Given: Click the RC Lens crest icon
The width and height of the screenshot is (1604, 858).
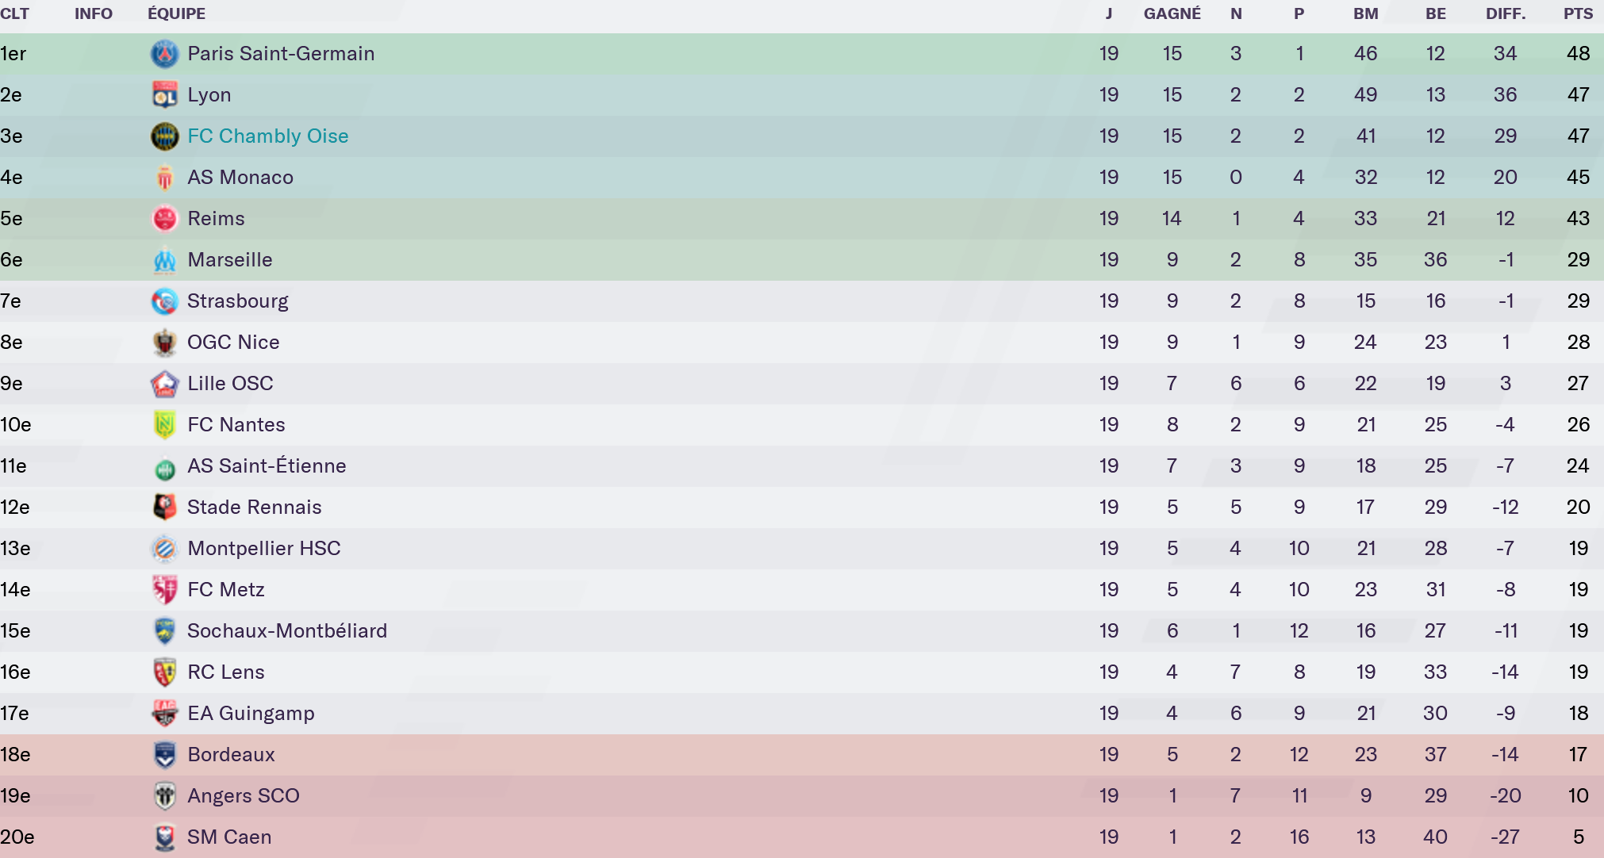Looking at the screenshot, I should 164,672.
